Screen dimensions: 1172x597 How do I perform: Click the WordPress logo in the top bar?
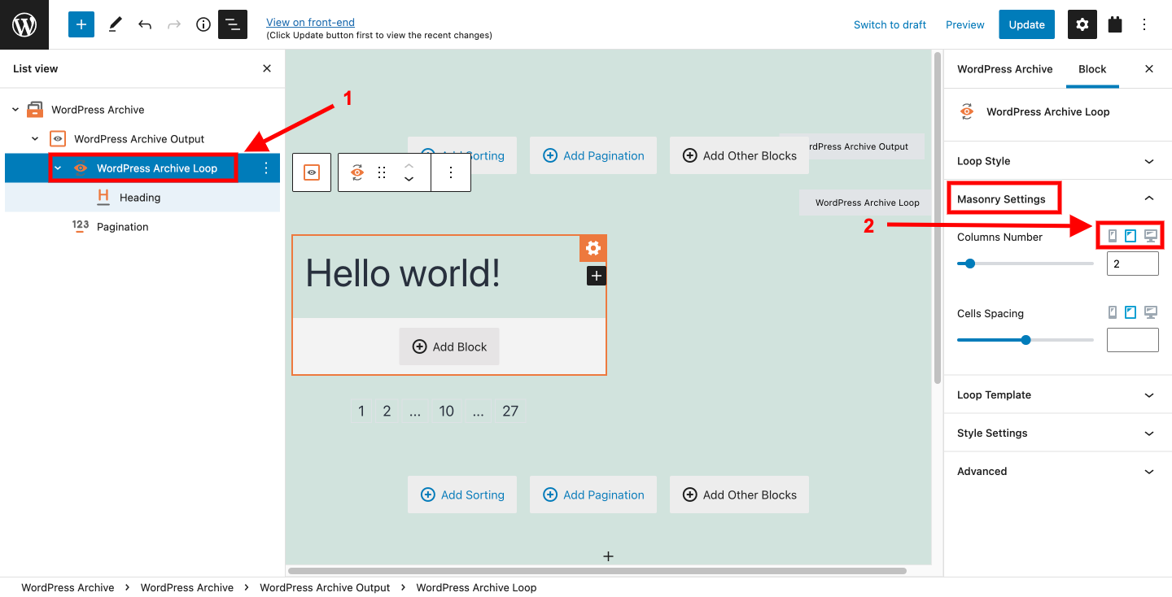(x=24, y=24)
